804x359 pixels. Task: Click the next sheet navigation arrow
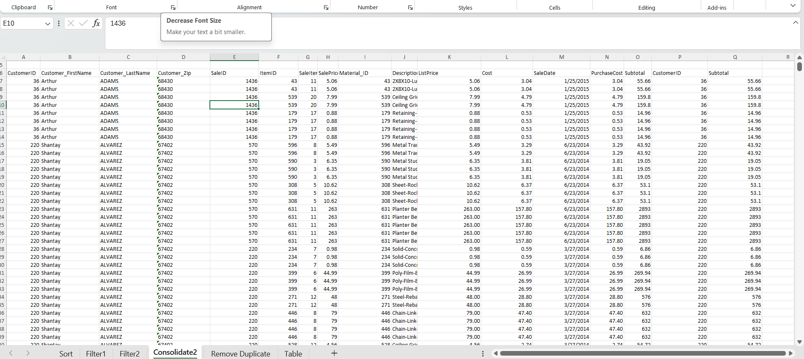28,353
